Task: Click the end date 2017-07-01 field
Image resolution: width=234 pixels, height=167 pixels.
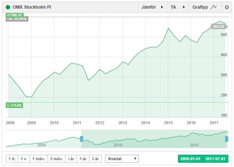Action: tap(216, 159)
